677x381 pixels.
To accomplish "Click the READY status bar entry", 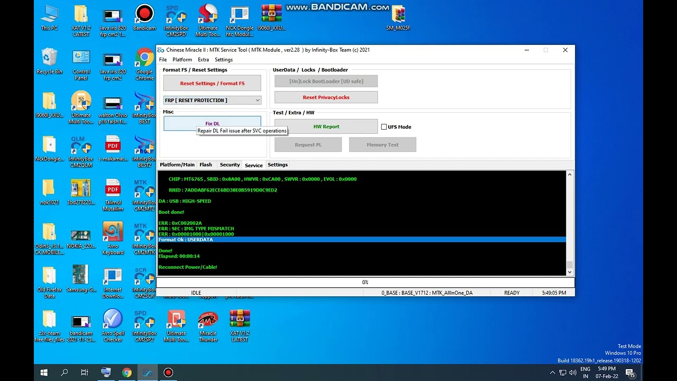I will coord(511,293).
